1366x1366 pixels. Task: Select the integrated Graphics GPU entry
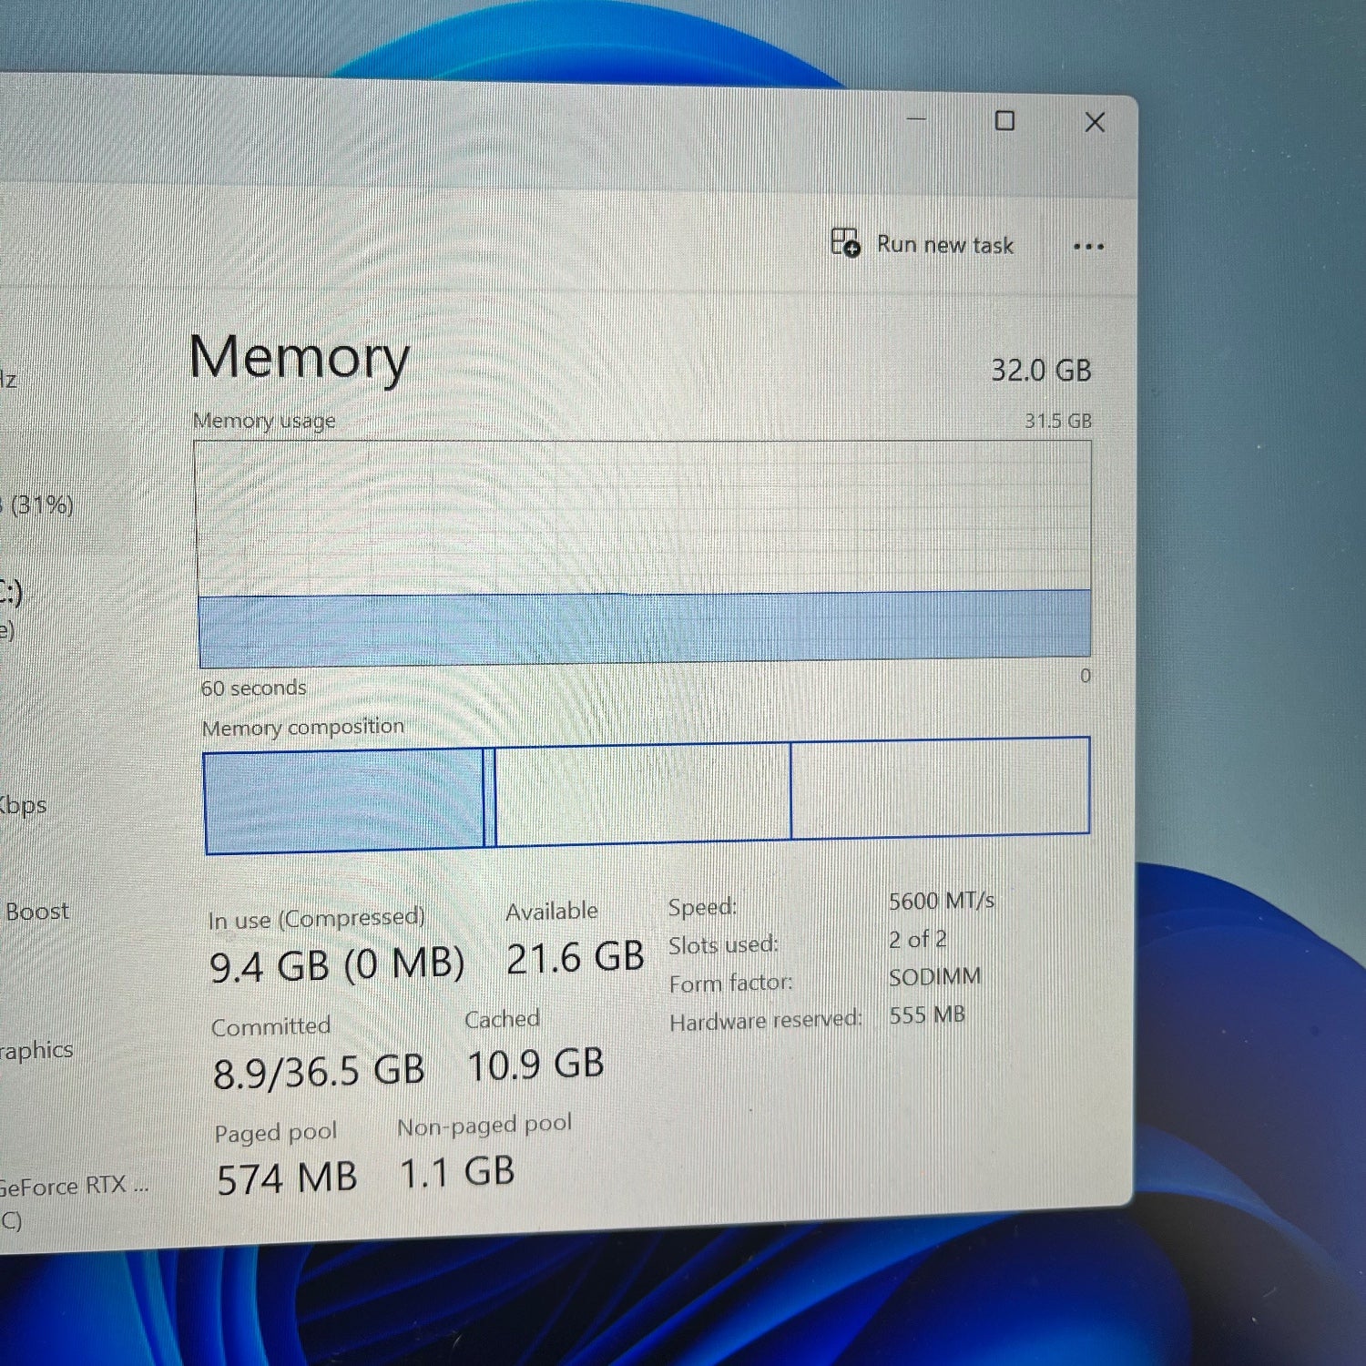[x=36, y=1050]
